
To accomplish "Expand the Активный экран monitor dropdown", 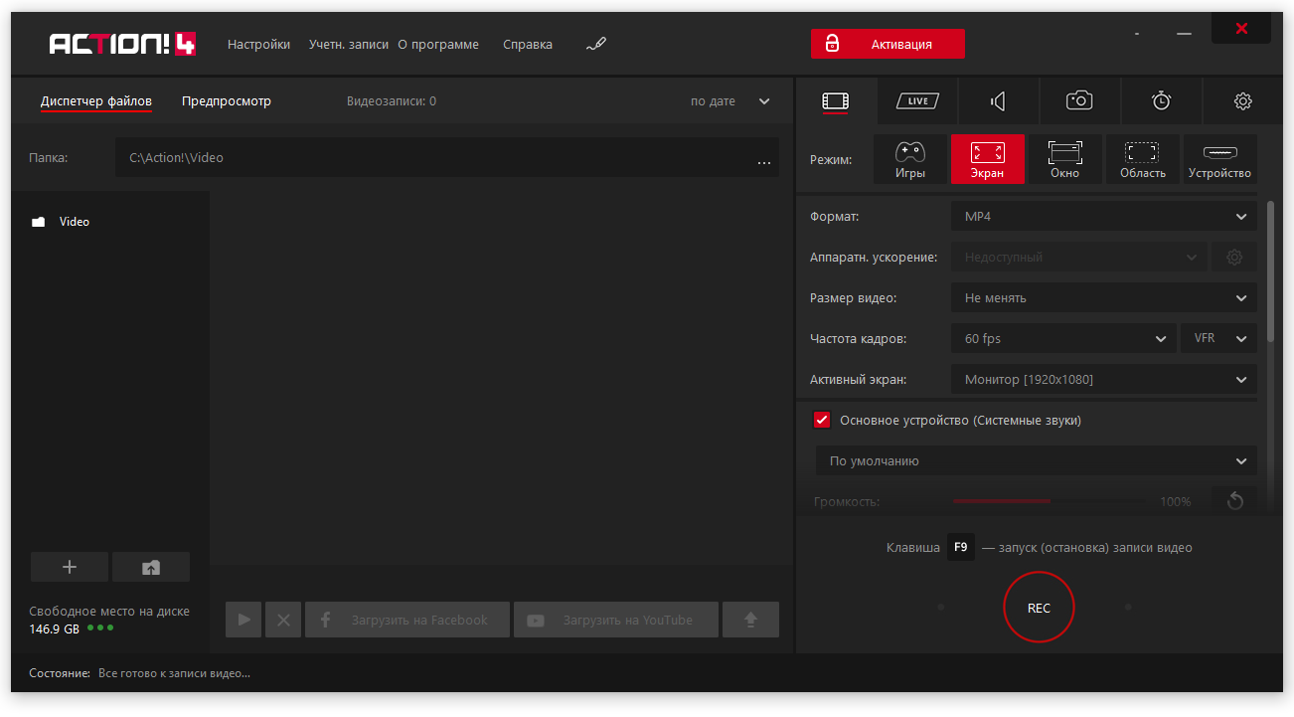I will click(x=1103, y=379).
